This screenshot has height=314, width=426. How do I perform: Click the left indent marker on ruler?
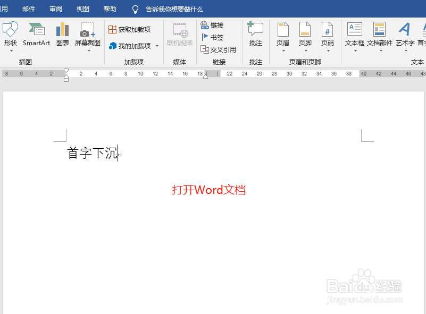66,79
